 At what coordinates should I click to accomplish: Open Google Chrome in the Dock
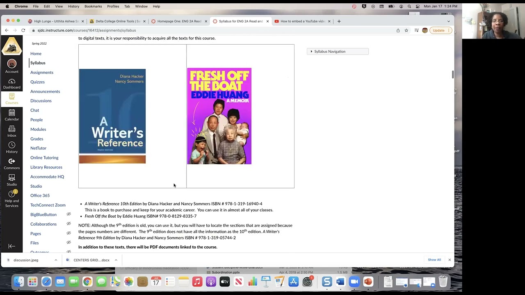(87, 282)
